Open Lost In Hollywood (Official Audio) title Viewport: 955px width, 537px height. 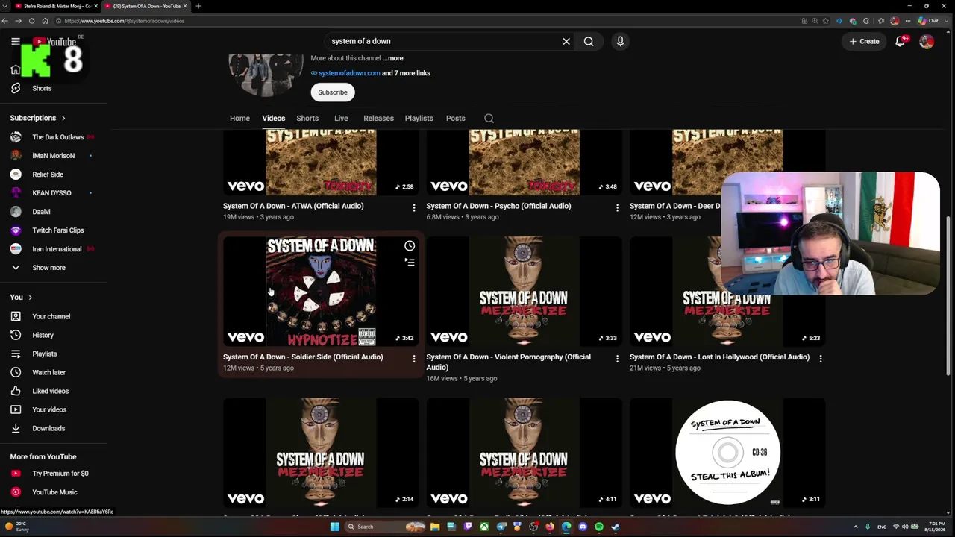point(719,357)
